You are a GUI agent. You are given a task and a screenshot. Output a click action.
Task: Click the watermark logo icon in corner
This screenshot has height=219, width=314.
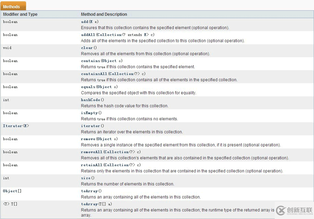click(x=281, y=210)
